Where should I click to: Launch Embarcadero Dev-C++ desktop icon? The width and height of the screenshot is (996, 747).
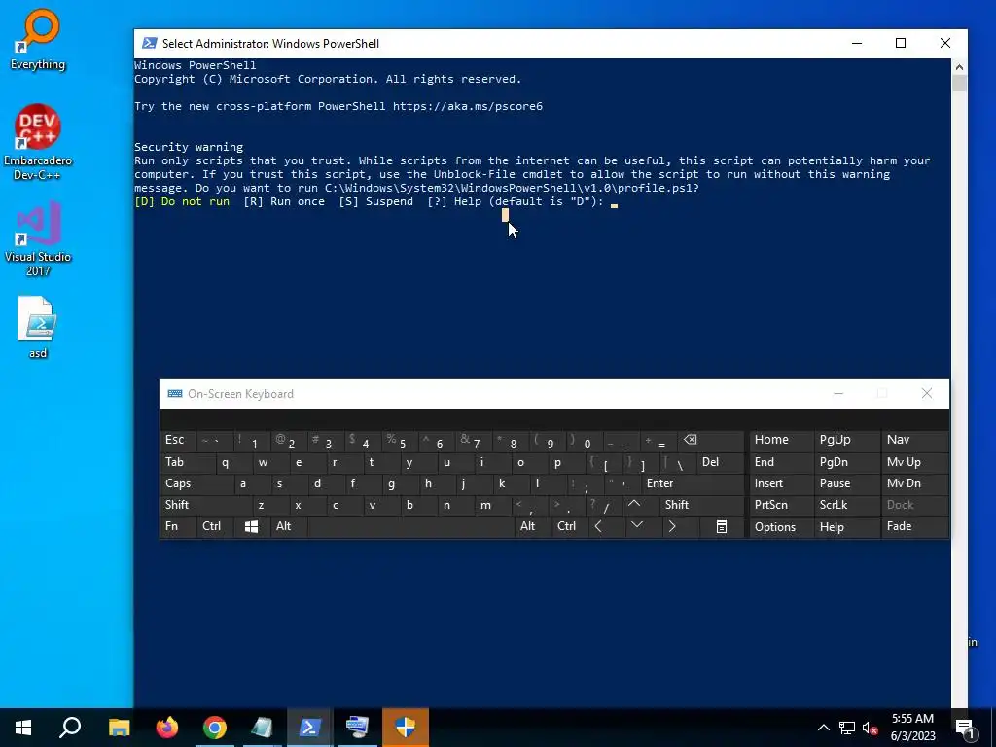(x=38, y=141)
